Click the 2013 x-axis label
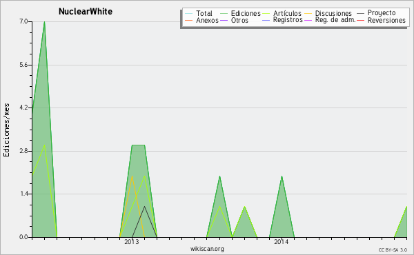 tap(132, 242)
